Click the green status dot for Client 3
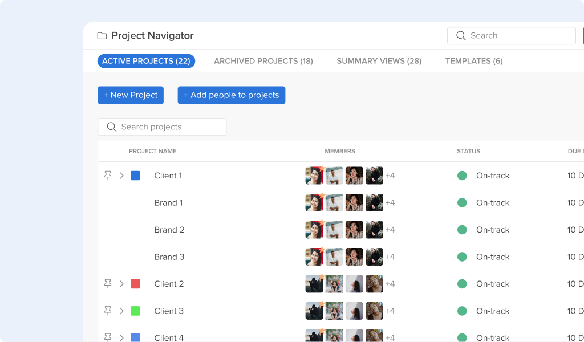The width and height of the screenshot is (584, 342). (462, 311)
